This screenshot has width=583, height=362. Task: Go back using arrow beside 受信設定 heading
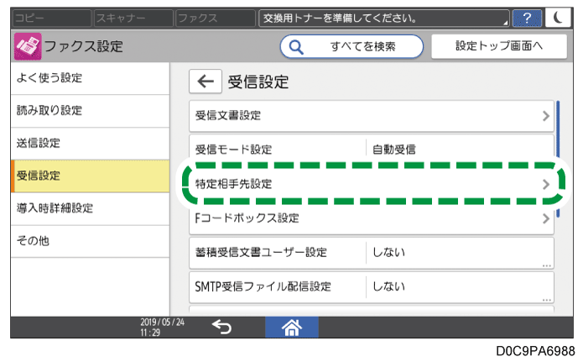206,81
